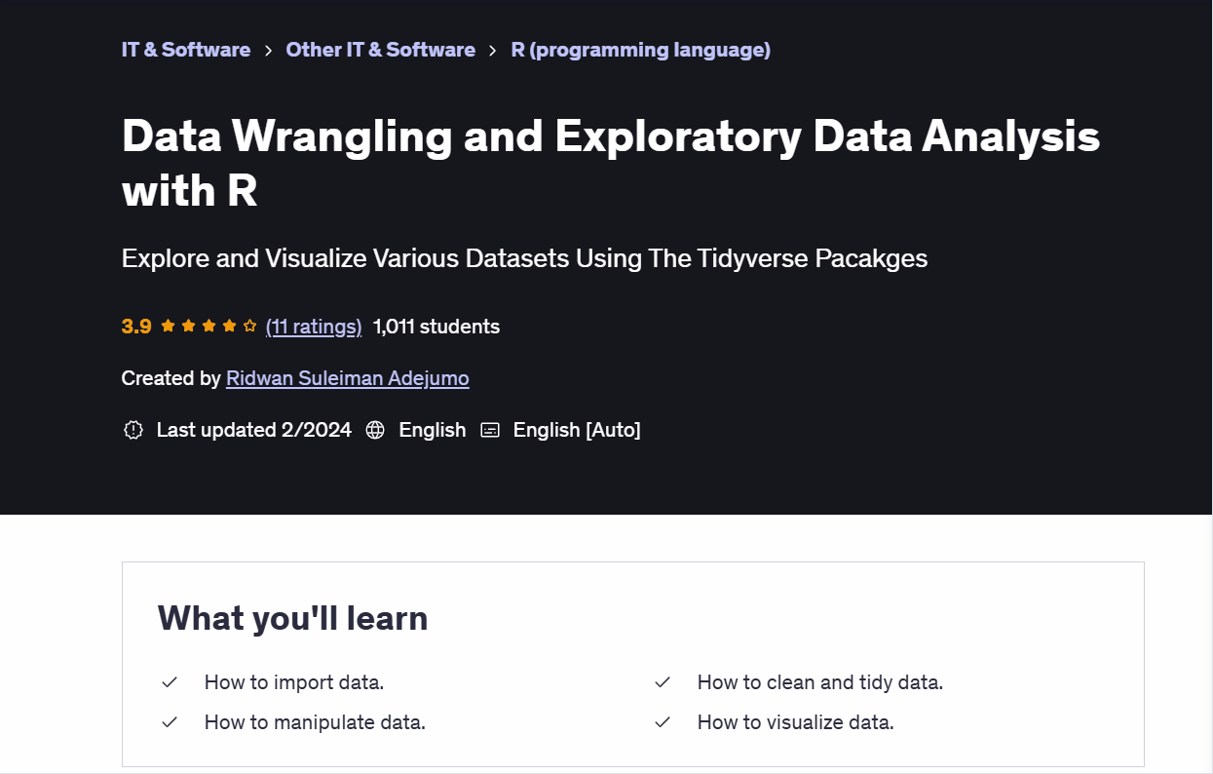Click the Tidyverse subtitle text
1213x774 pixels.
coord(524,258)
